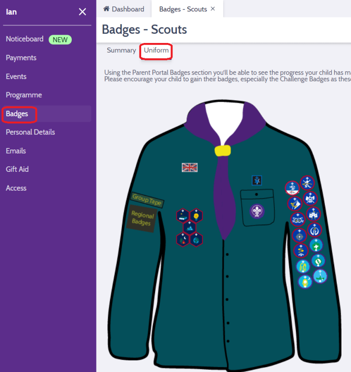Open Access in the sidebar
Viewport: 351px width, 372px height.
point(16,188)
